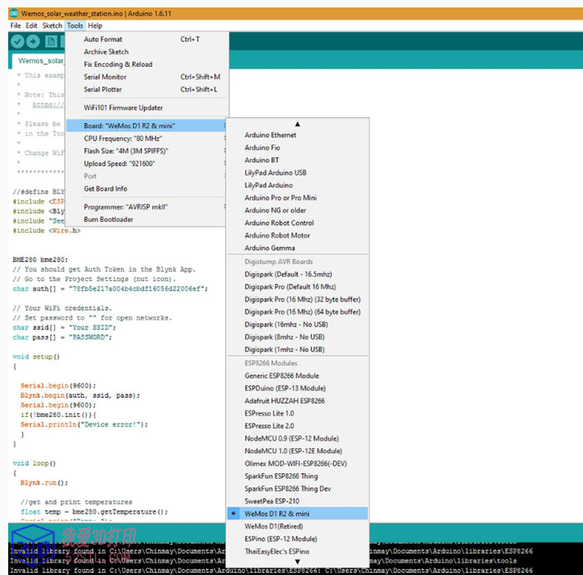Select ESPDuino (ESP-13 Module) board
The image size is (583, 575).
pyautogui.click(x=297, y=388)
